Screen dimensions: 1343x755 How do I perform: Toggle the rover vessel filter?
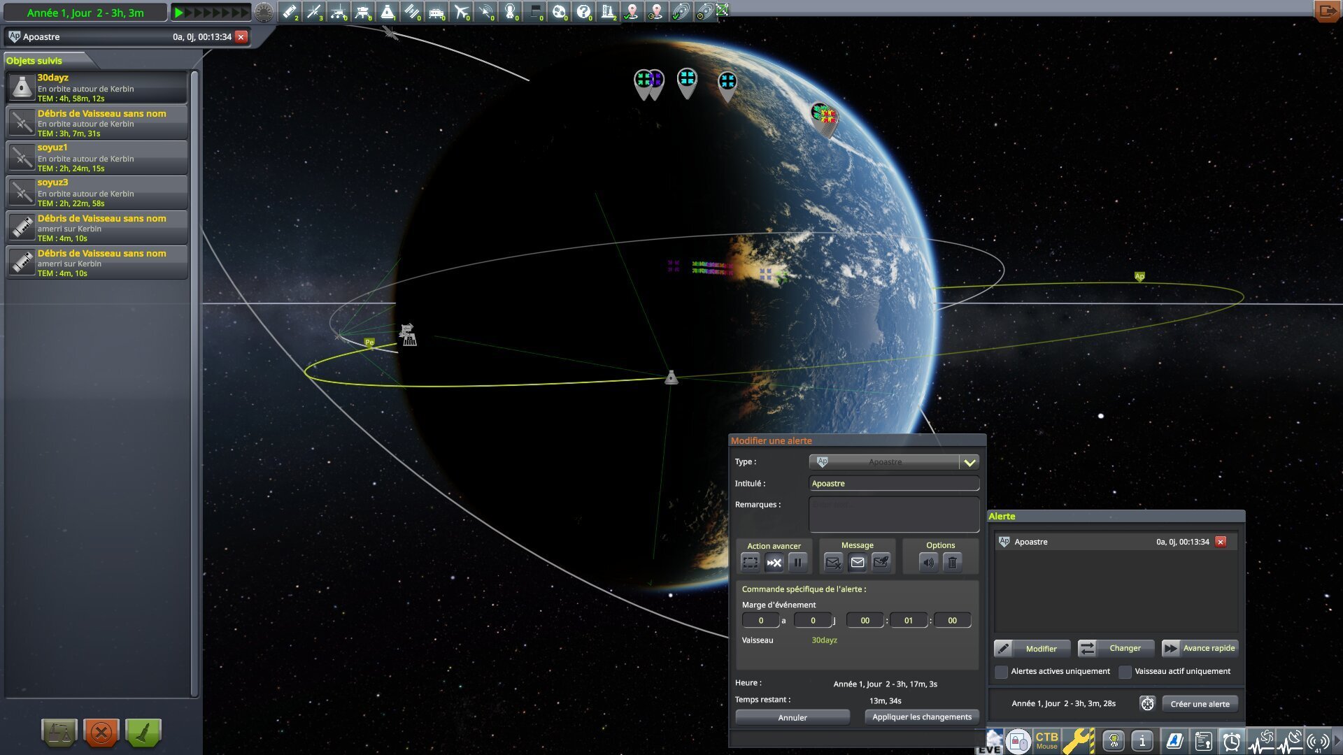click(x=339, y=12)
